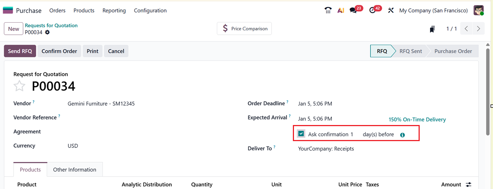493x189 pixels.
Task: Open the AI assistant icon
Action: click(341, 10)
